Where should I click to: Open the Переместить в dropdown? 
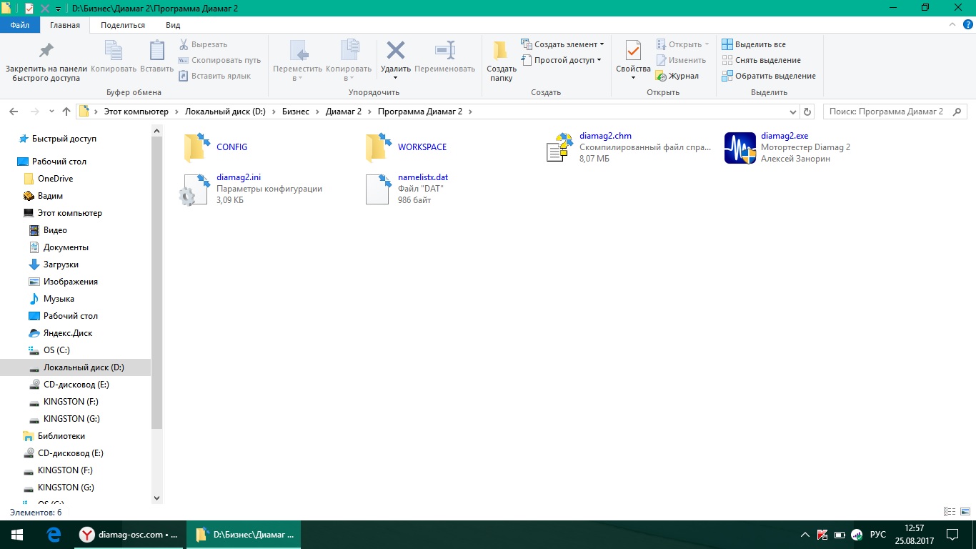298,61
